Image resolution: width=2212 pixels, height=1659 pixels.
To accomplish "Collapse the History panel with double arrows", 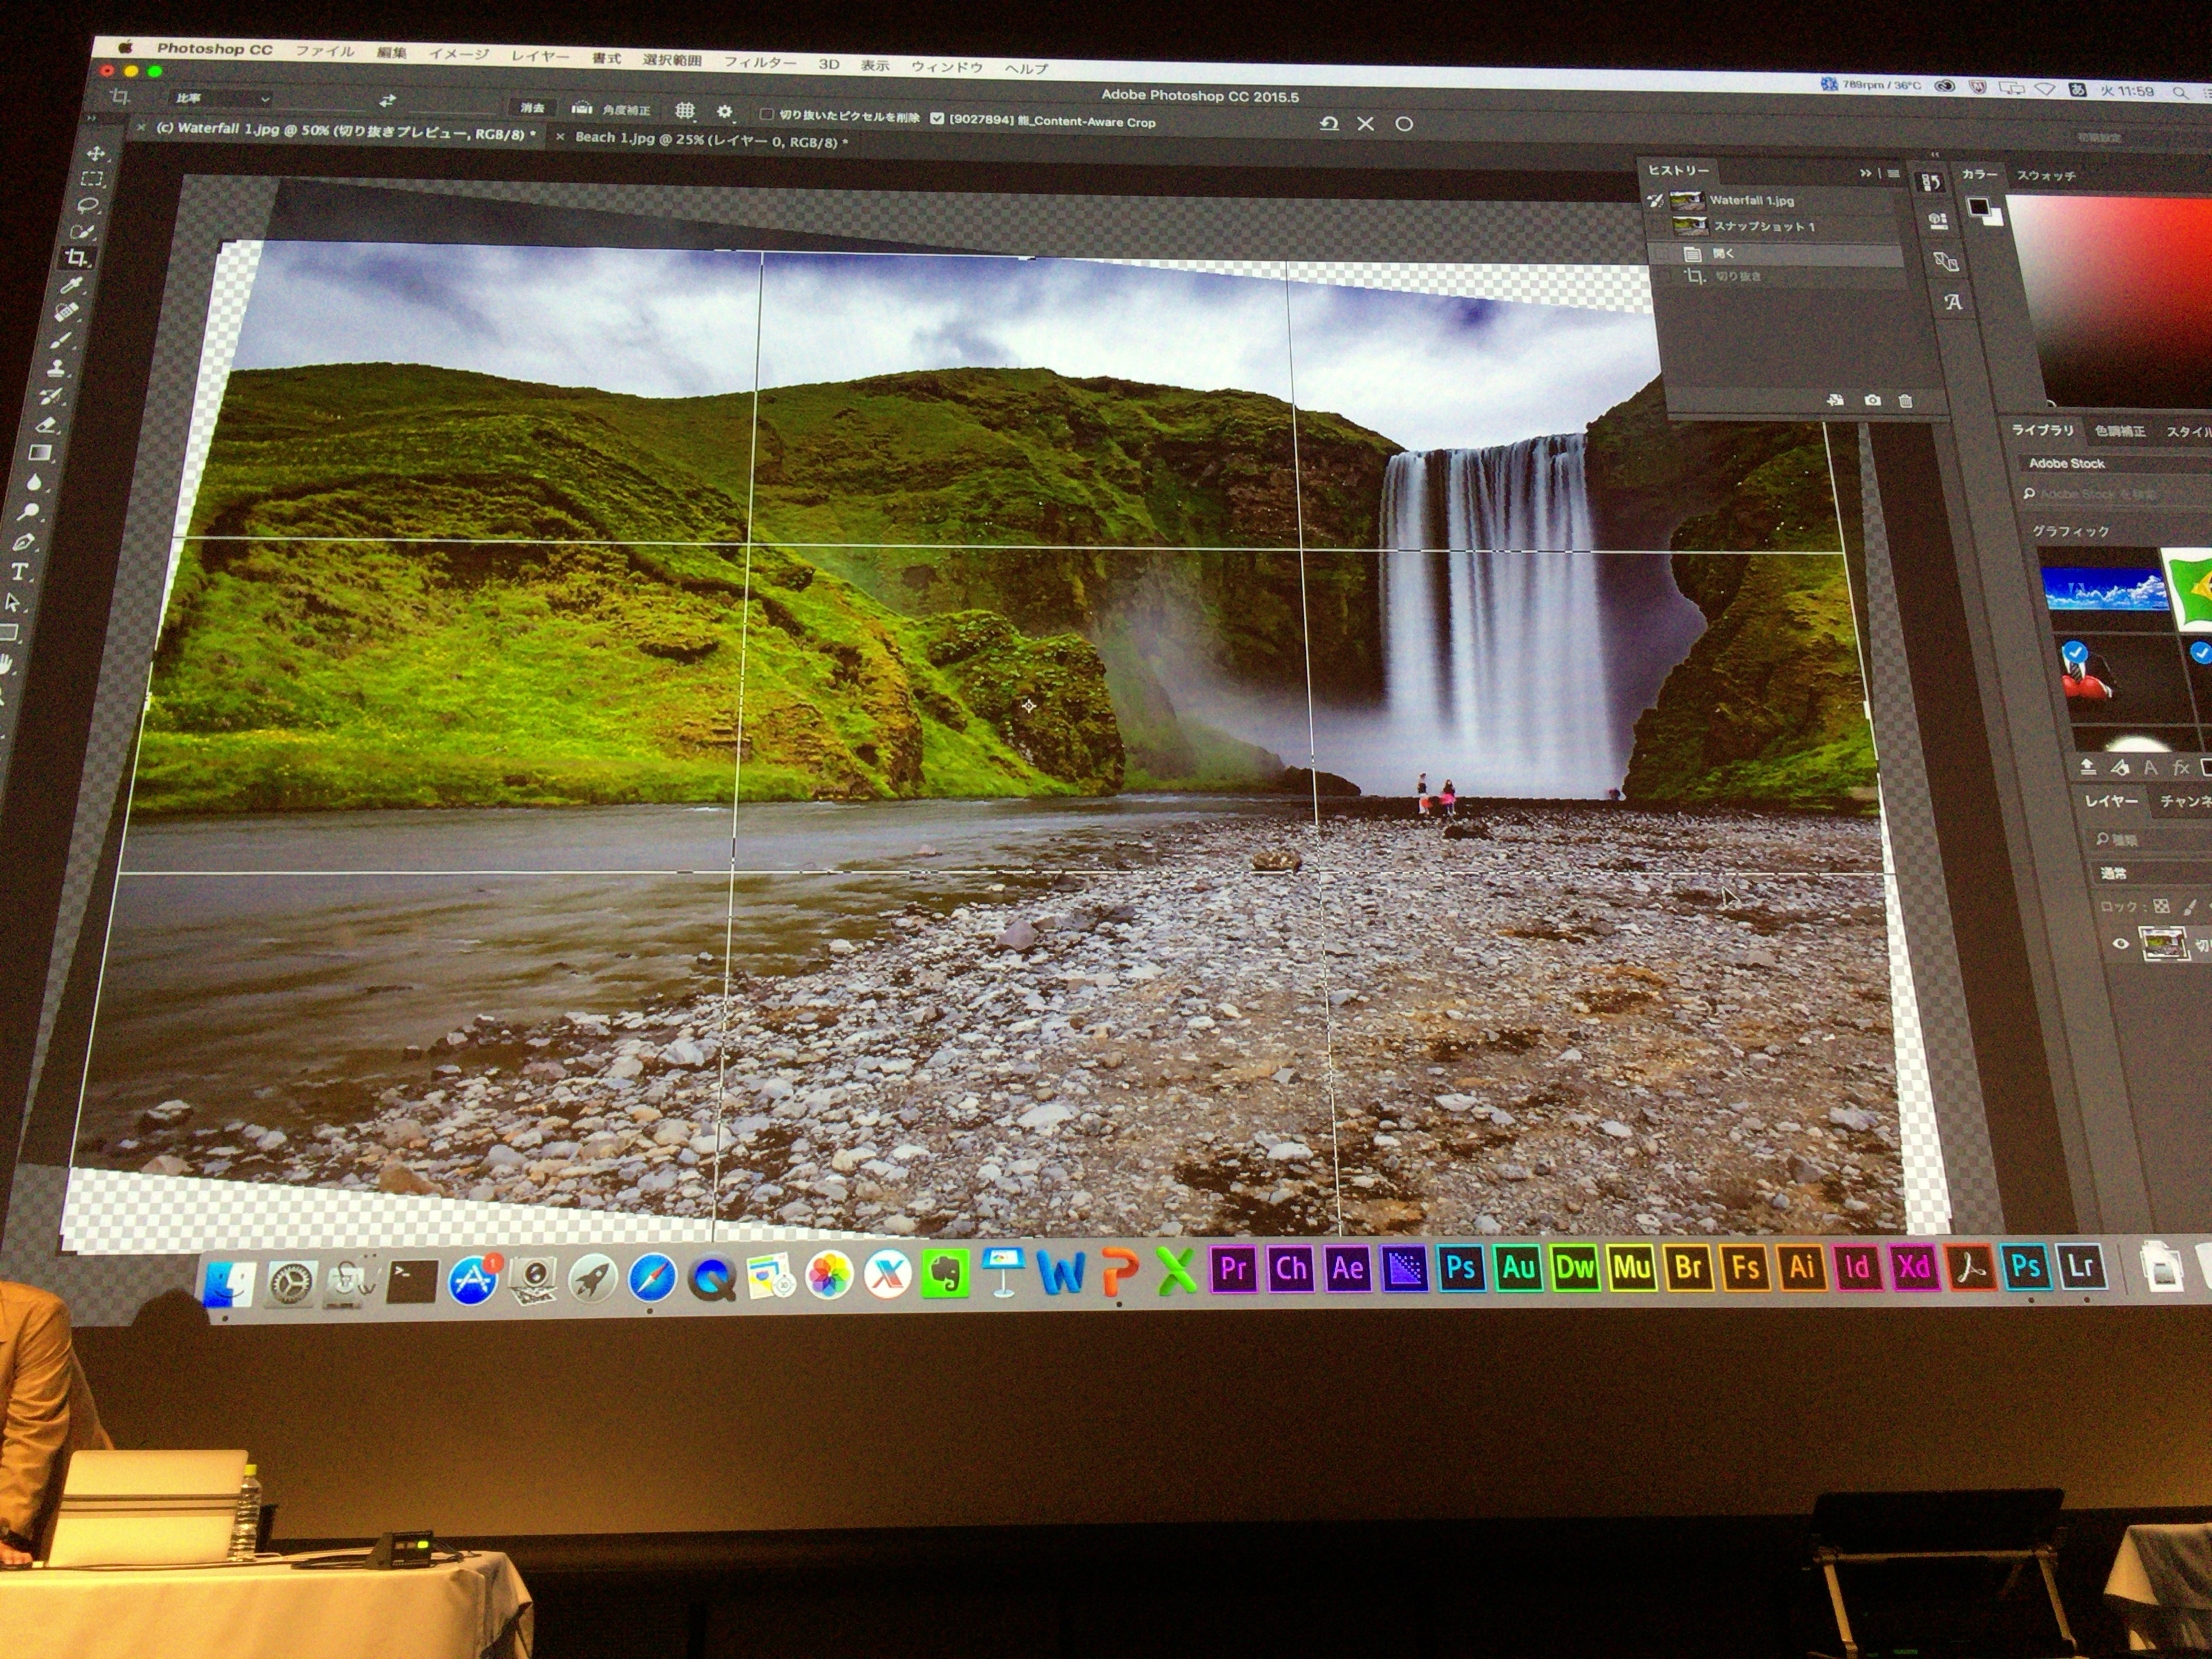I will tap(1865, 173).
